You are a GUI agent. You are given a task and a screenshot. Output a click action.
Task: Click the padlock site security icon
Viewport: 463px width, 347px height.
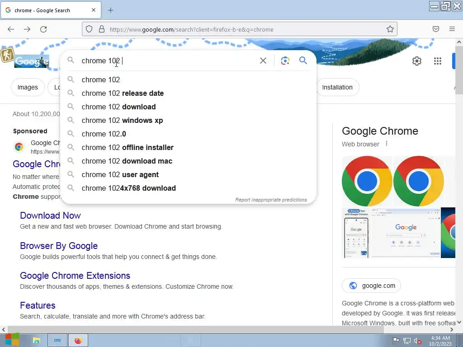point(102,29)
